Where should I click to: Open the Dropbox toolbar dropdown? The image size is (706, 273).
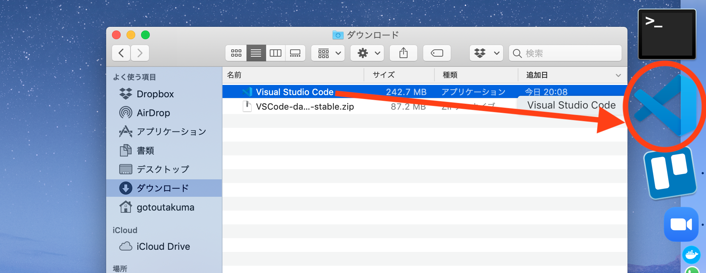click(x=486, y=53)
